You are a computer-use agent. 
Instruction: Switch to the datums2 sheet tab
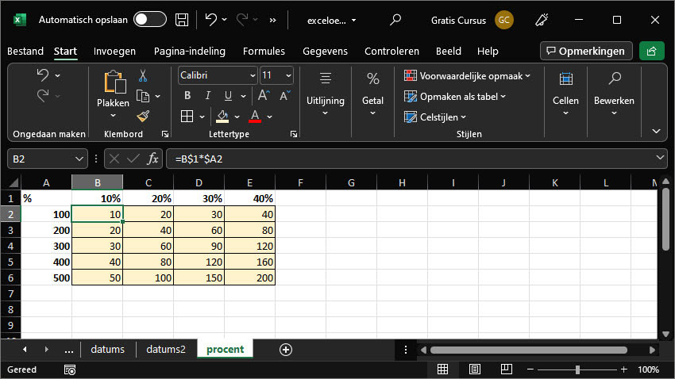pos(165,350)
